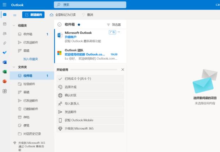Click the 升级到 Microsoft 365 sidebar notice
The image size is (220, 152).
32,146
